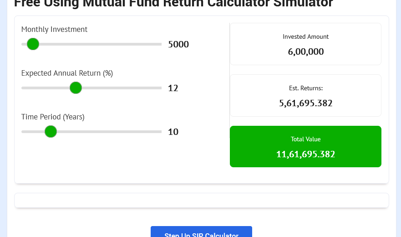
Task: Select the Est. Returns figure 5,61,695.382
Action: click(x=305, y=103)
